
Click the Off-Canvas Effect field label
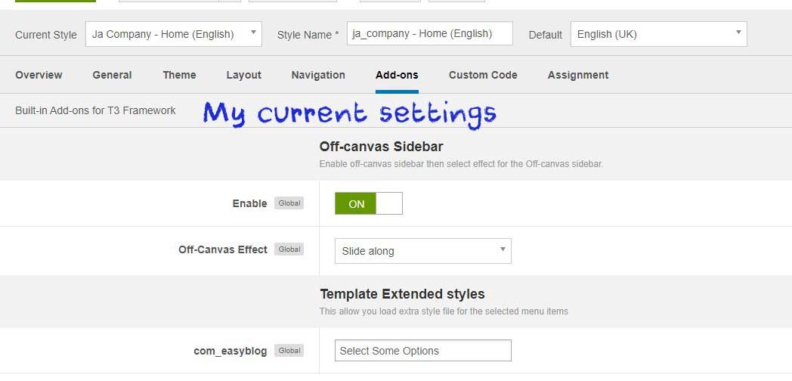tap(223, 249)
